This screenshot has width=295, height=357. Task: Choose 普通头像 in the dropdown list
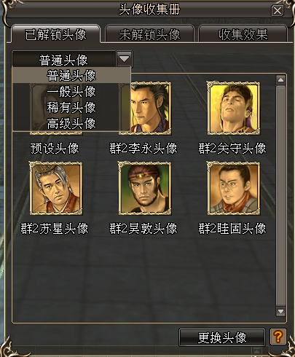coord(71,75)
